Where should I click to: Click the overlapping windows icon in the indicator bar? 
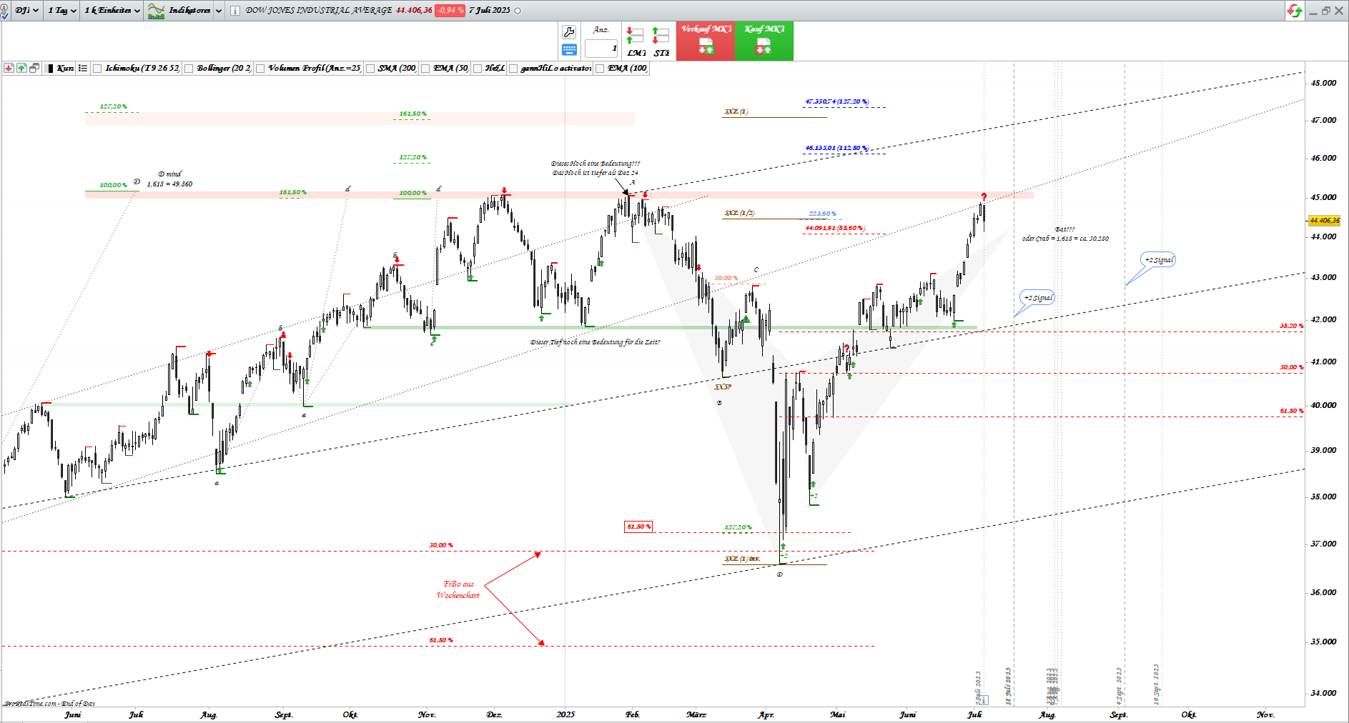[x=34, y=69]
